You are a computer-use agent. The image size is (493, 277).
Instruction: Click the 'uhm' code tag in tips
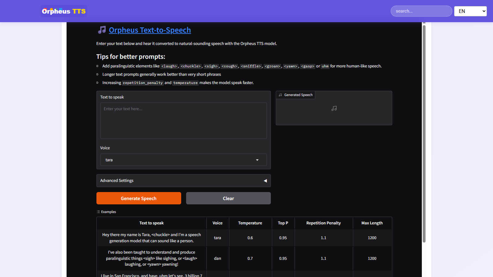[x=325, y=66]
